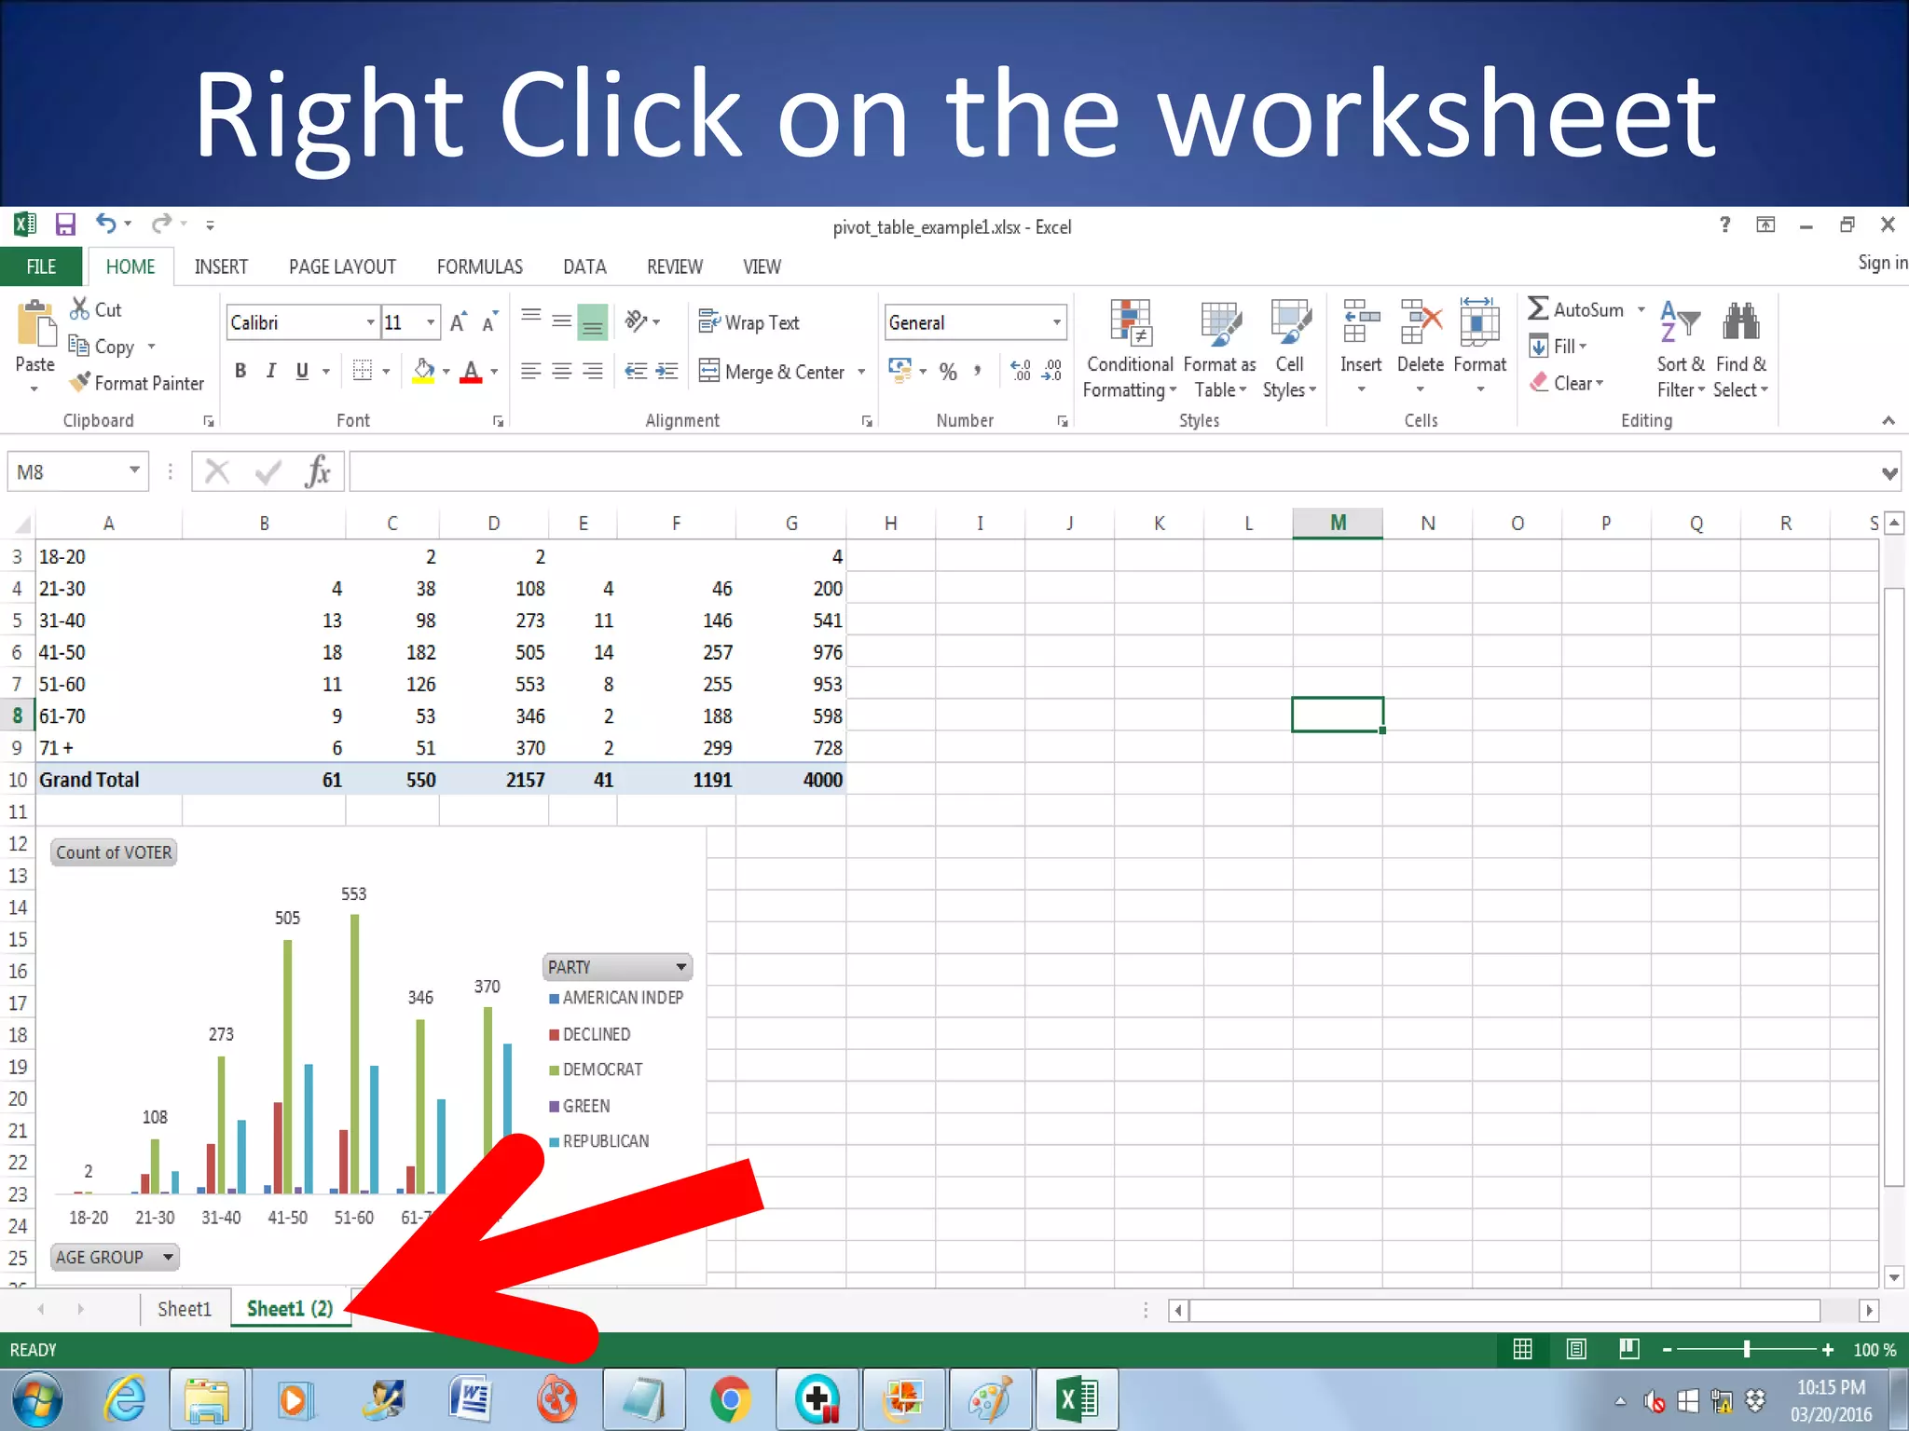Click the percent style icon
This screenshot has height=1431, width=1909.
pyautogui.click(x=948, y=372)
